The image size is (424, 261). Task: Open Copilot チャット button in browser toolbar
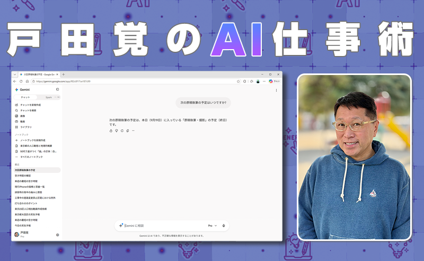pyautogui.click(x=274, y=81)
